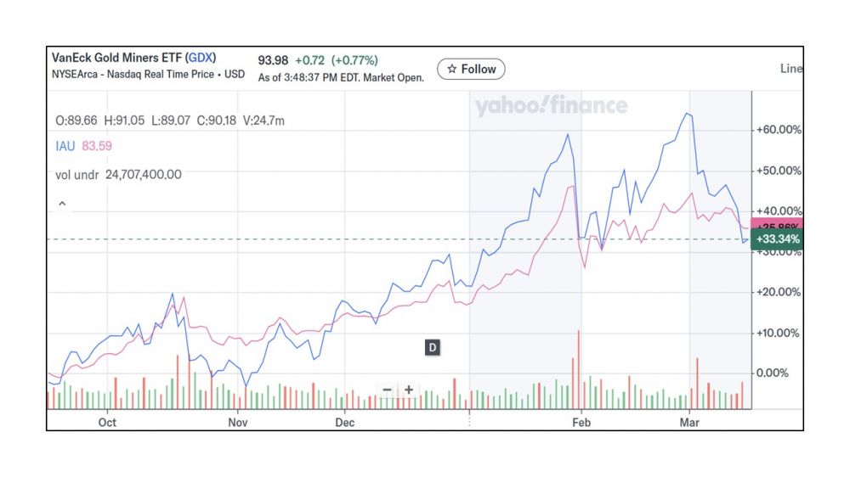The height and width of the screenshot is (477, 850).
Task: Click the VanEck Gold Miners ETF title
Action: click(x=117, y=58)
